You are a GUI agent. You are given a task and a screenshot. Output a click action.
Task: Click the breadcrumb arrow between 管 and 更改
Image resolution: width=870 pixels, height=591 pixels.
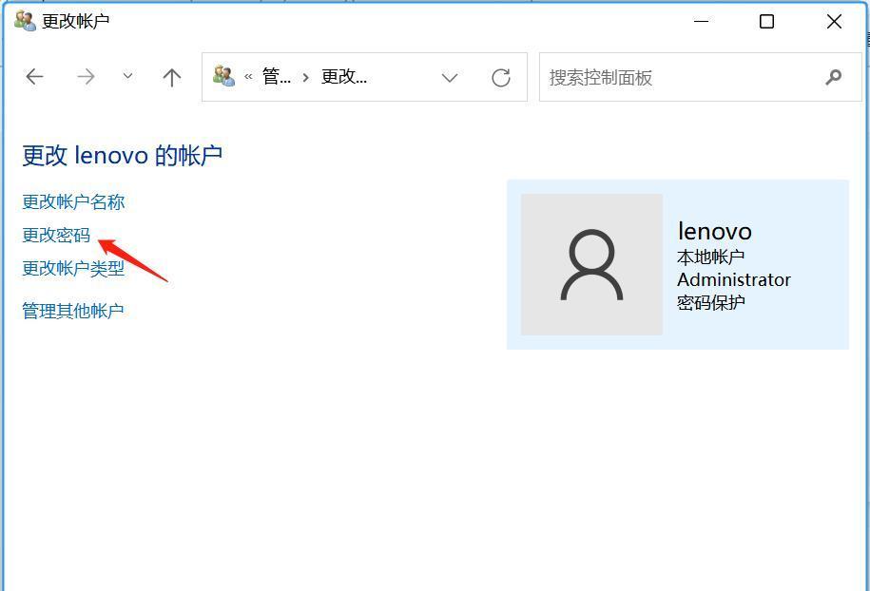306,78
